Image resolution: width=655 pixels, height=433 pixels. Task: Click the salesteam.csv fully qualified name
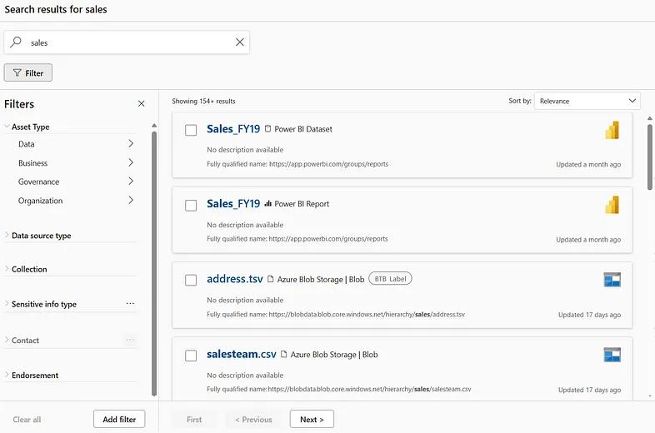[x=339, y=389]
